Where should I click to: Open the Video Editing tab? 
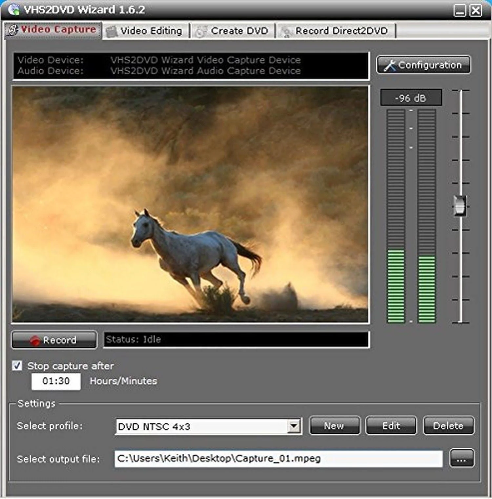pos(146,31)
